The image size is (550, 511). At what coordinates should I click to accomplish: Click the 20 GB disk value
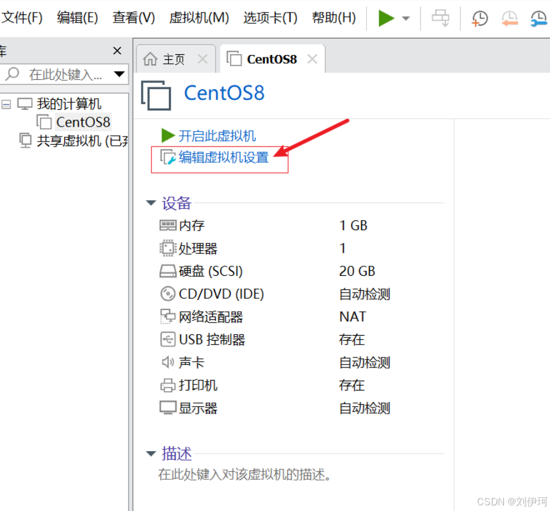click(357, 271)
